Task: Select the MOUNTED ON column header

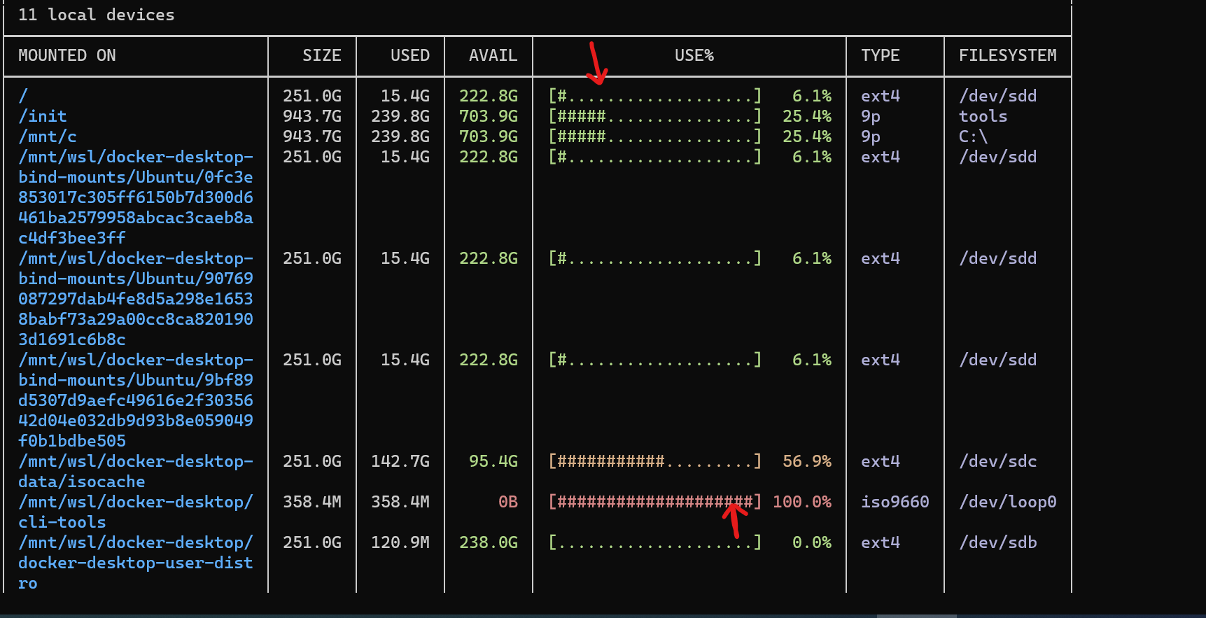Action: pos(67,55)
